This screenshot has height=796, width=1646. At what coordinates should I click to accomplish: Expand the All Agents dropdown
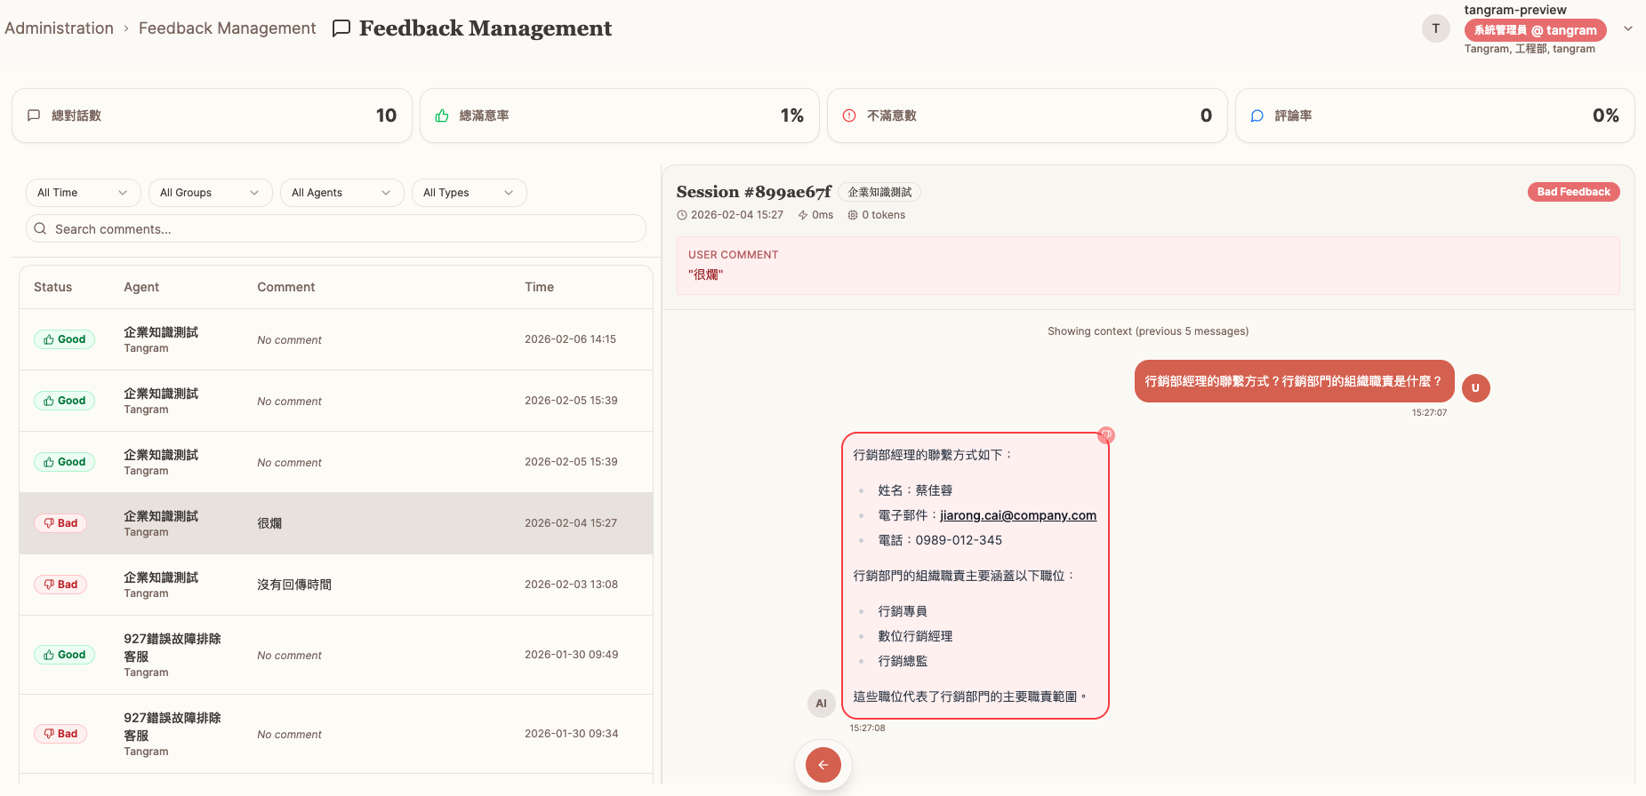tap(341, 193)
